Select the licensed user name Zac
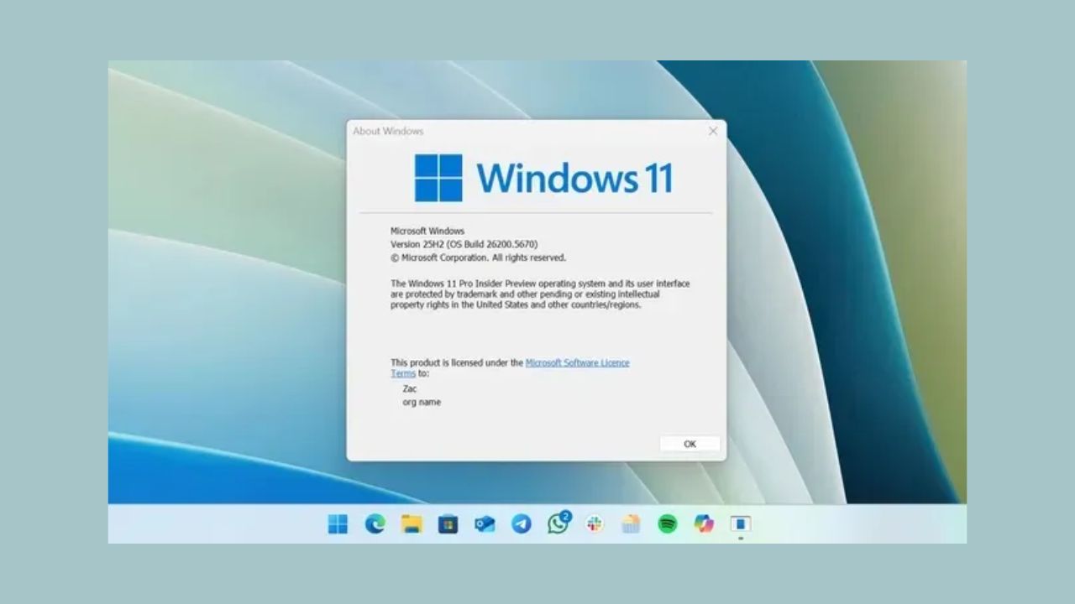This screenshot has height=604, width=1075. 408,388
